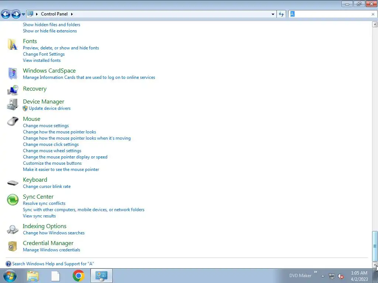
Task: Click inside the Control Panel search field
Action: [333, 14]
